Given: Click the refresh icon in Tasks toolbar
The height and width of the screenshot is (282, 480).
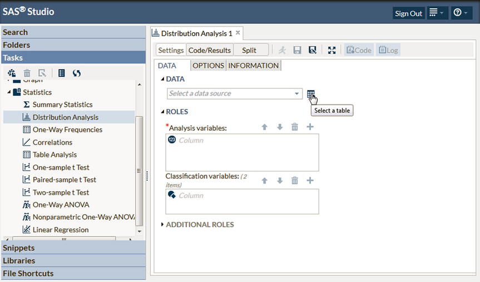Looking at the screenshot, I should (77, 73).
